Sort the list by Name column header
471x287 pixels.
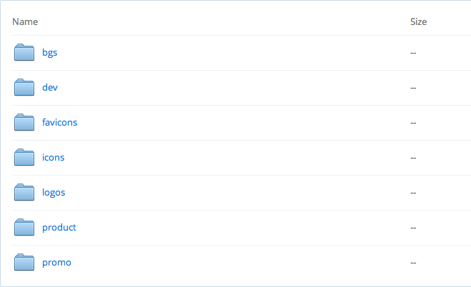(25, 22)
